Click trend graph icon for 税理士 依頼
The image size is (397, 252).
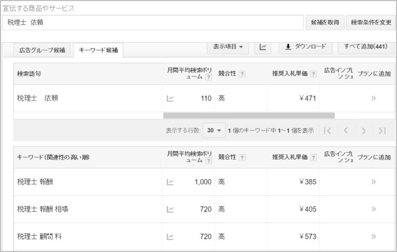coord(170,98)
